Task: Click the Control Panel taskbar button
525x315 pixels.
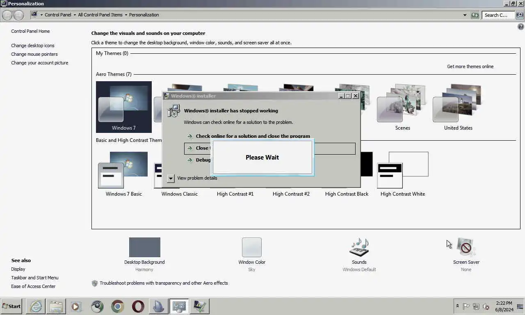Action: click(x=179, y=306)
